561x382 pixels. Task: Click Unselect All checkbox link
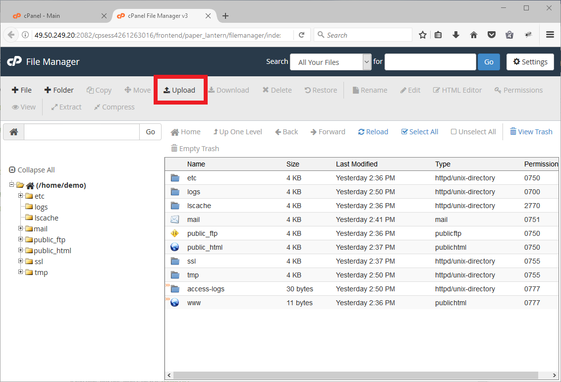click(x=473, y=132)
